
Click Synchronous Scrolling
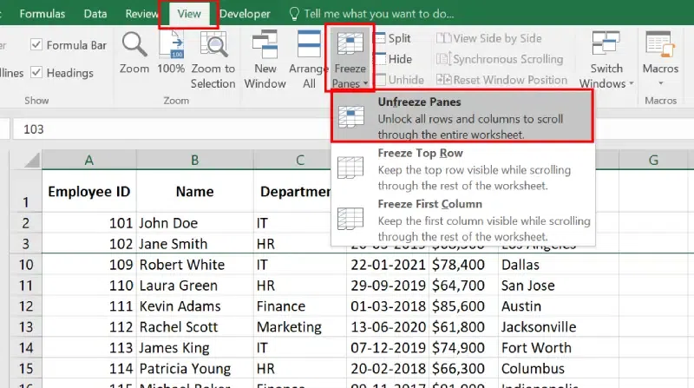500,59
